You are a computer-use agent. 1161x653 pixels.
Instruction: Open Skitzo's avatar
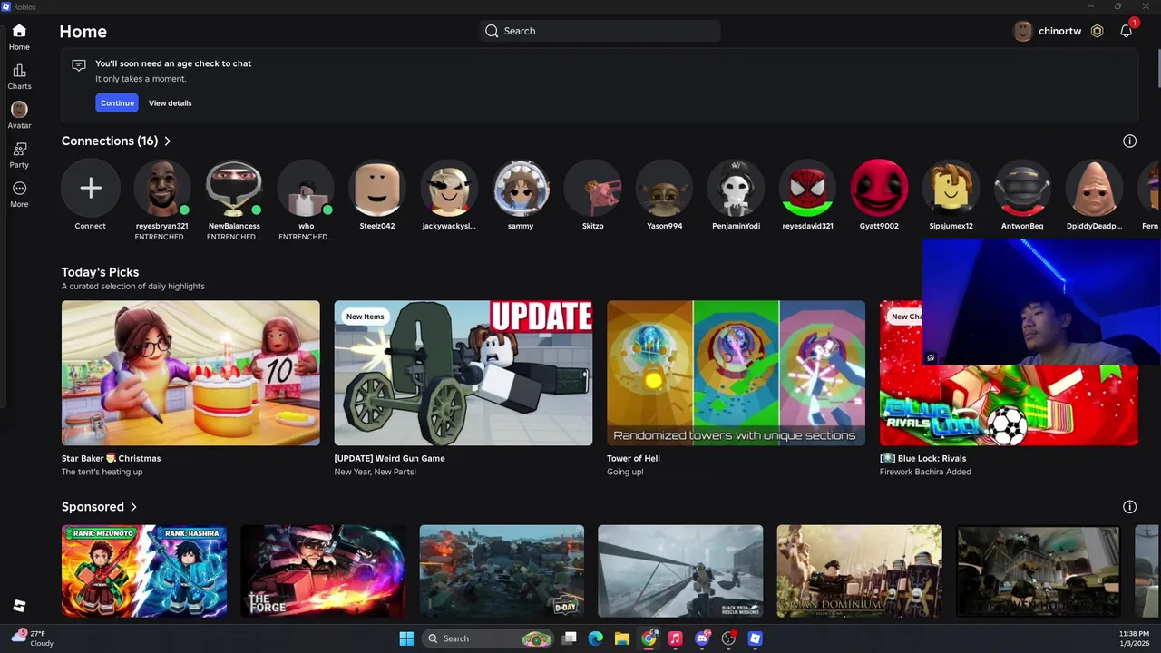(592, 189)
